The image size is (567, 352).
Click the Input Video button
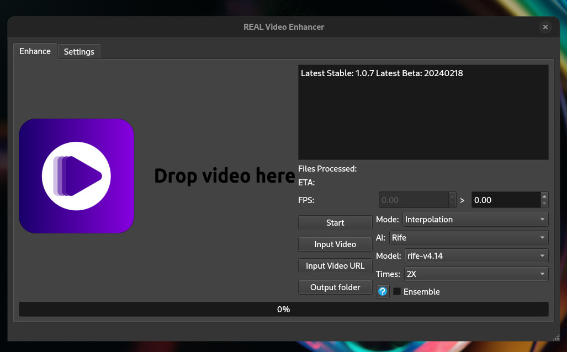tap(335, 244)
